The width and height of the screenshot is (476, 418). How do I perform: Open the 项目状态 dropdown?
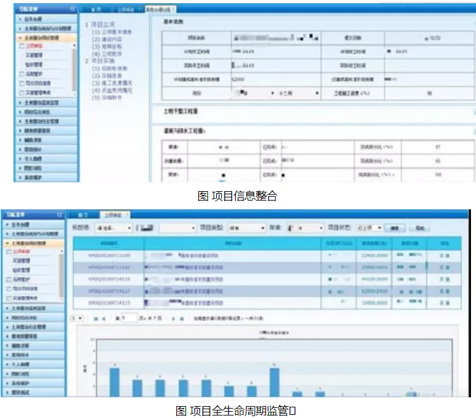click(369, 227)
